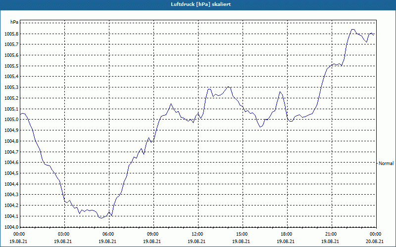Click the 06:00 time axis label
The image size is (396, 247).
tap(109, 234)
